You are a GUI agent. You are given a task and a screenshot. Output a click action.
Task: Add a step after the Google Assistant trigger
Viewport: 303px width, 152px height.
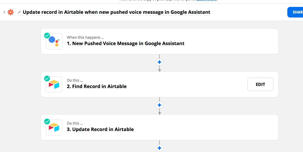click(159, 62)
